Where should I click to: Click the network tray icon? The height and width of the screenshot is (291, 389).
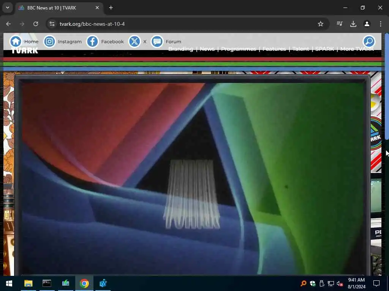click(331, 283)
